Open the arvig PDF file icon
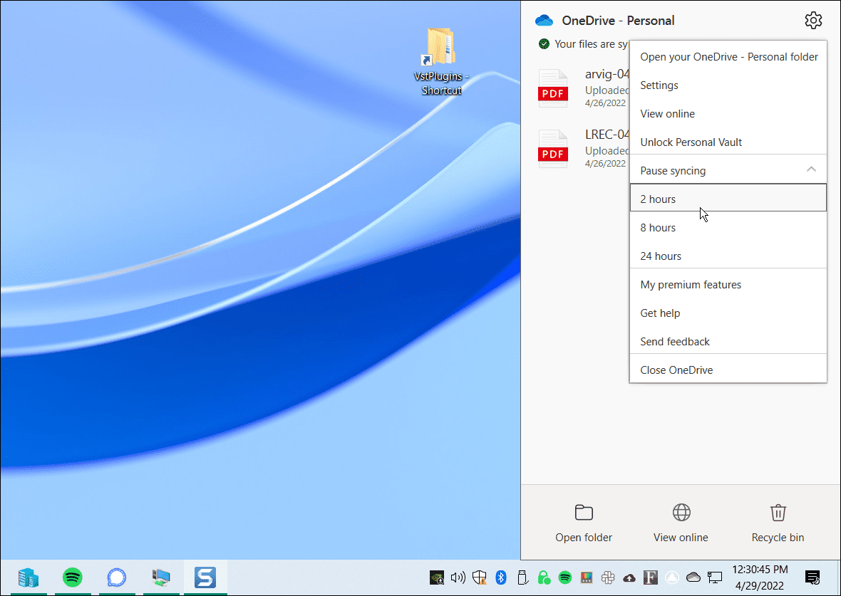This screenshot has height=596, width=841. pos(553,88)
